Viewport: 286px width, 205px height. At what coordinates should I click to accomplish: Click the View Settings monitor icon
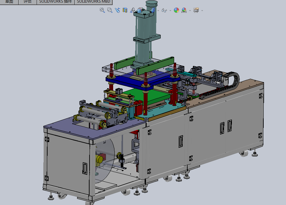coord(196,10)
